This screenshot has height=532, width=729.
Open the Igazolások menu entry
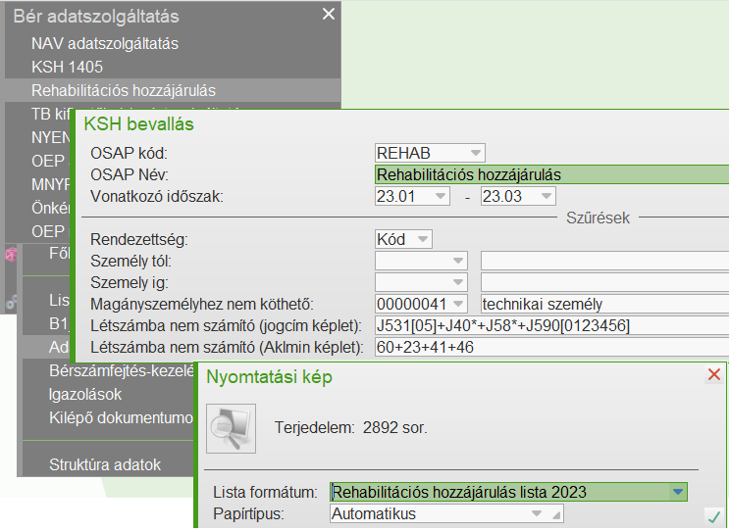[x=85, y=394]
